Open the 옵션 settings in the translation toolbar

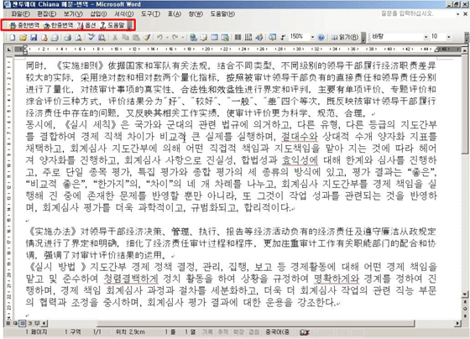(x=86, y=25)
